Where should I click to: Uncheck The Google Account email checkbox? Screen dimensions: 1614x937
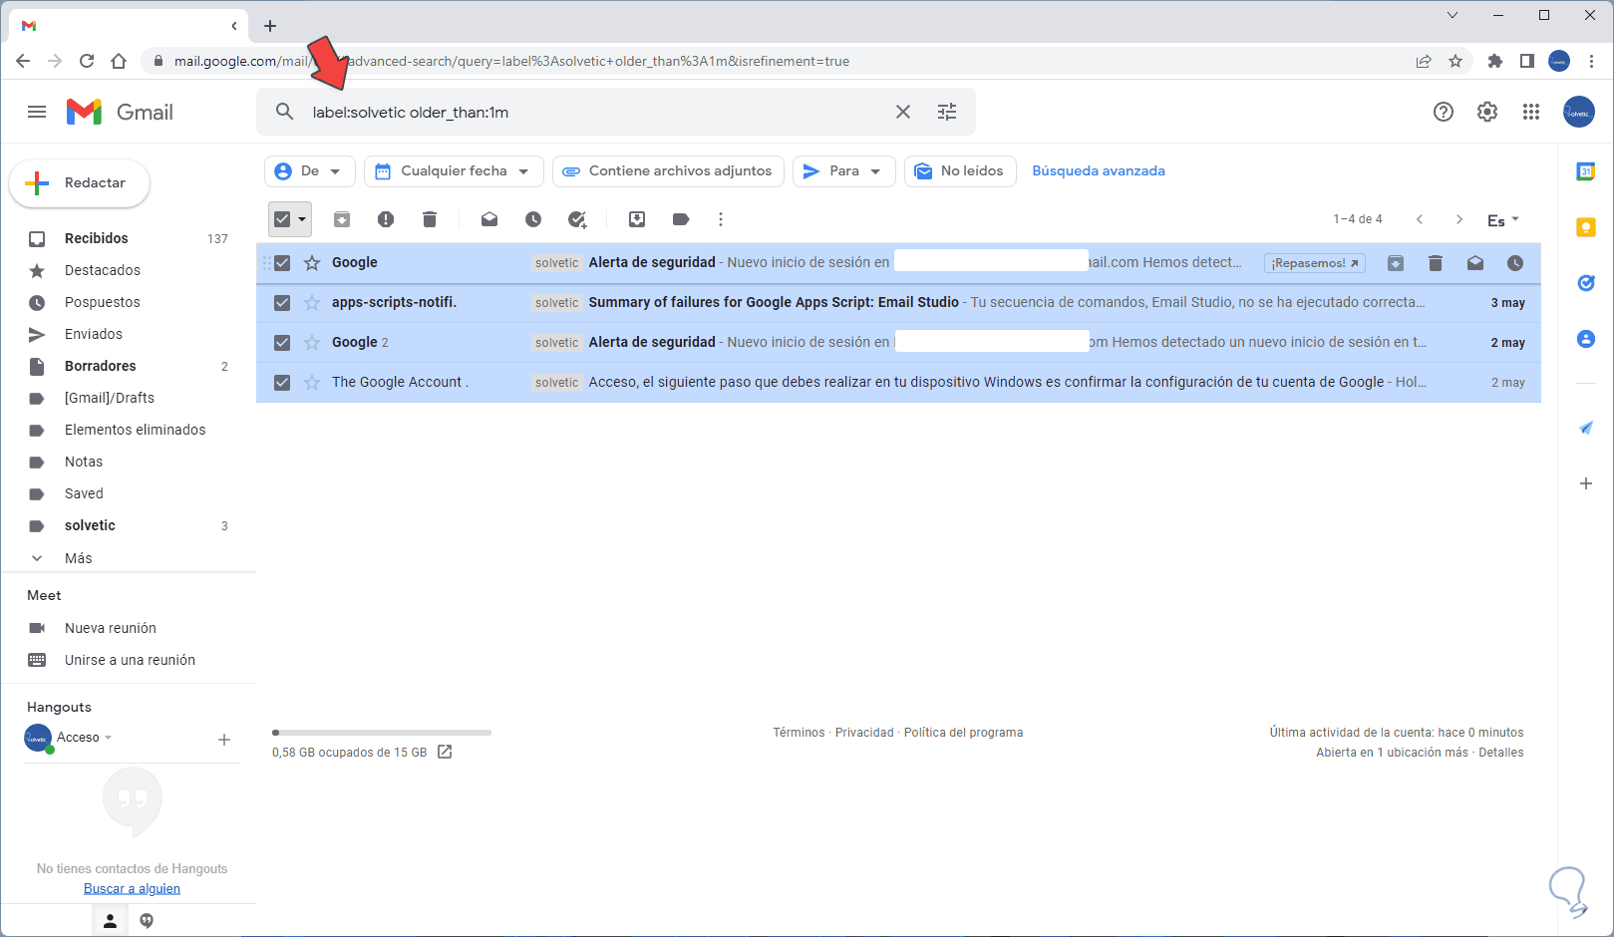point(282,383)
